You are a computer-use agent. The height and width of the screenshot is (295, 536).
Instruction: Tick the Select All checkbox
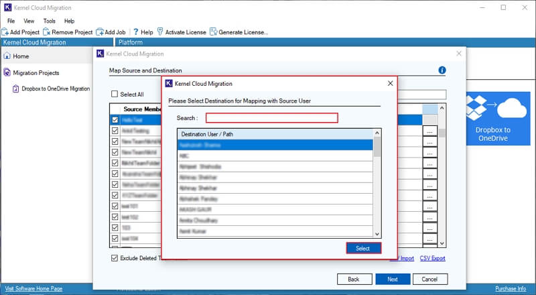click(x=115, y=94)
